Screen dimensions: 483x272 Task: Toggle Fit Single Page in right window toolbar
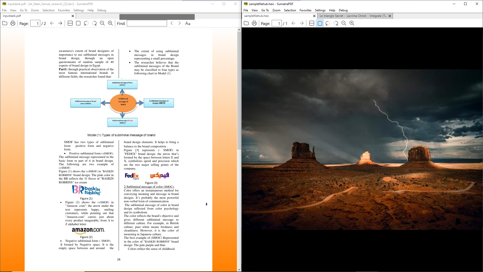click(320, 23)
